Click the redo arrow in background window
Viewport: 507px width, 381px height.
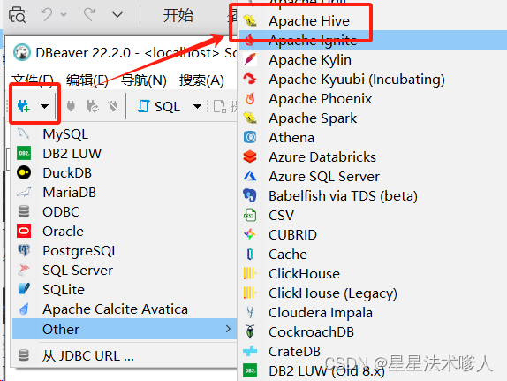click(x=89, y=14)
